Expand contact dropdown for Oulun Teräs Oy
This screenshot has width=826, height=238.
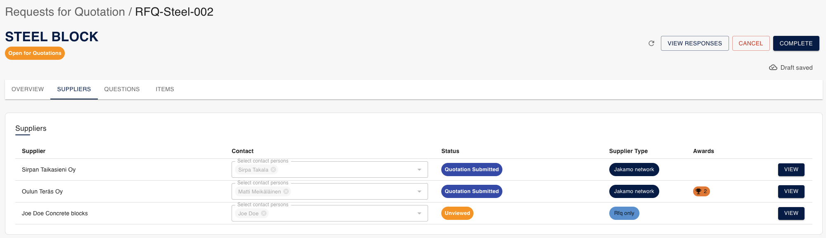click(x=419, y=192)
